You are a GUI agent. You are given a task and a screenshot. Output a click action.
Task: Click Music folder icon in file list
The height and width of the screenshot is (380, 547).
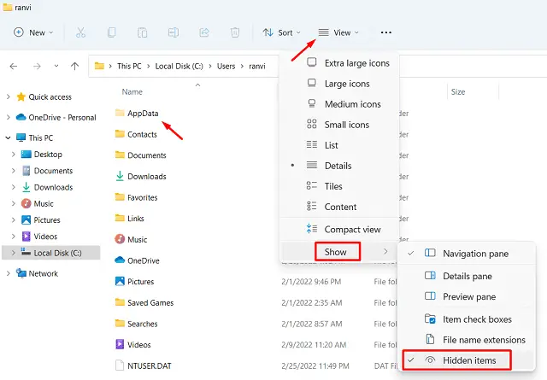[120, 239]
